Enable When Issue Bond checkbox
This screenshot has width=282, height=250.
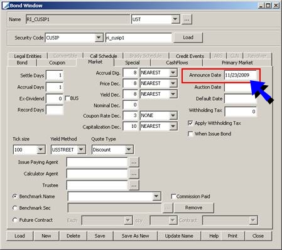pyautogui.click(x=190, y=133)
